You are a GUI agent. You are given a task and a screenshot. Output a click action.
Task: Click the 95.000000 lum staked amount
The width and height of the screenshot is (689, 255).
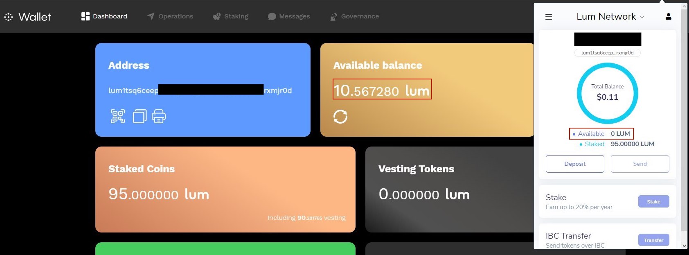click(x=159, y=194)
